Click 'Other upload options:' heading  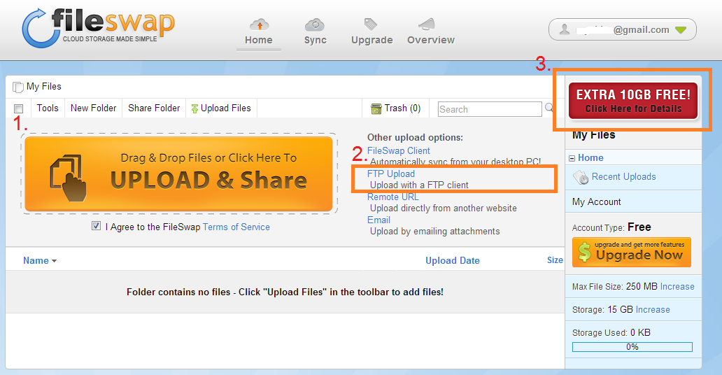415,137
